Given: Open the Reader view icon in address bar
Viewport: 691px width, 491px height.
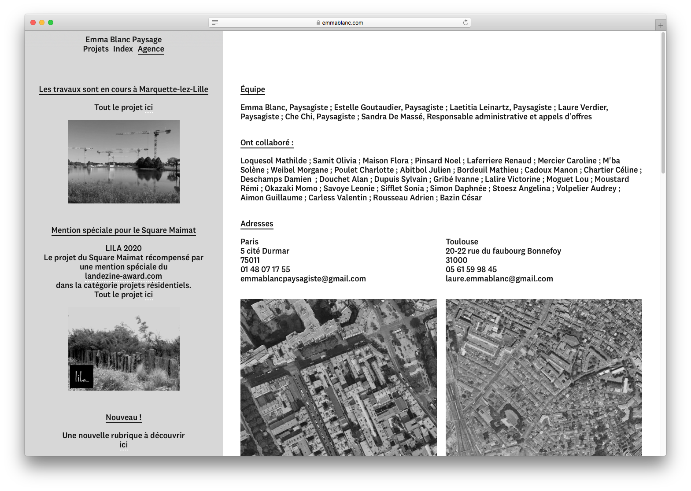Looking at the screenshot, I should 215,22.
